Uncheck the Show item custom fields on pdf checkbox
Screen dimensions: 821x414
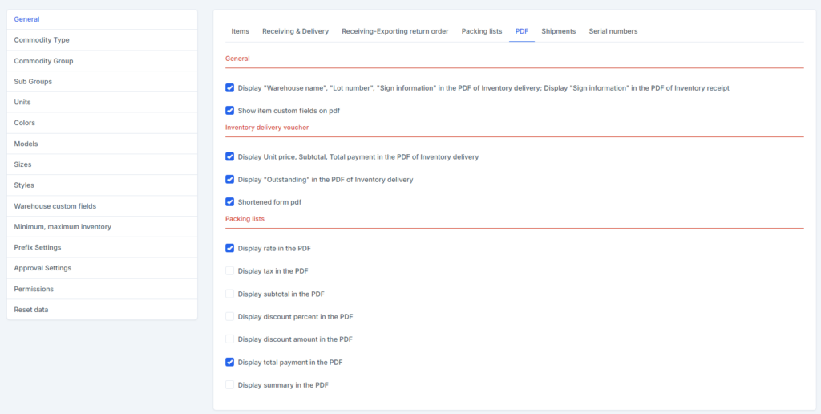(x=230, y=111)
